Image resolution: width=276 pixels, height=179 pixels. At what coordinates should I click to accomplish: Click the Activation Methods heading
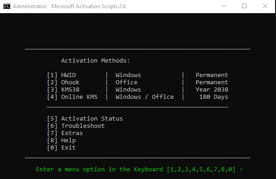[x=95, y=61]
